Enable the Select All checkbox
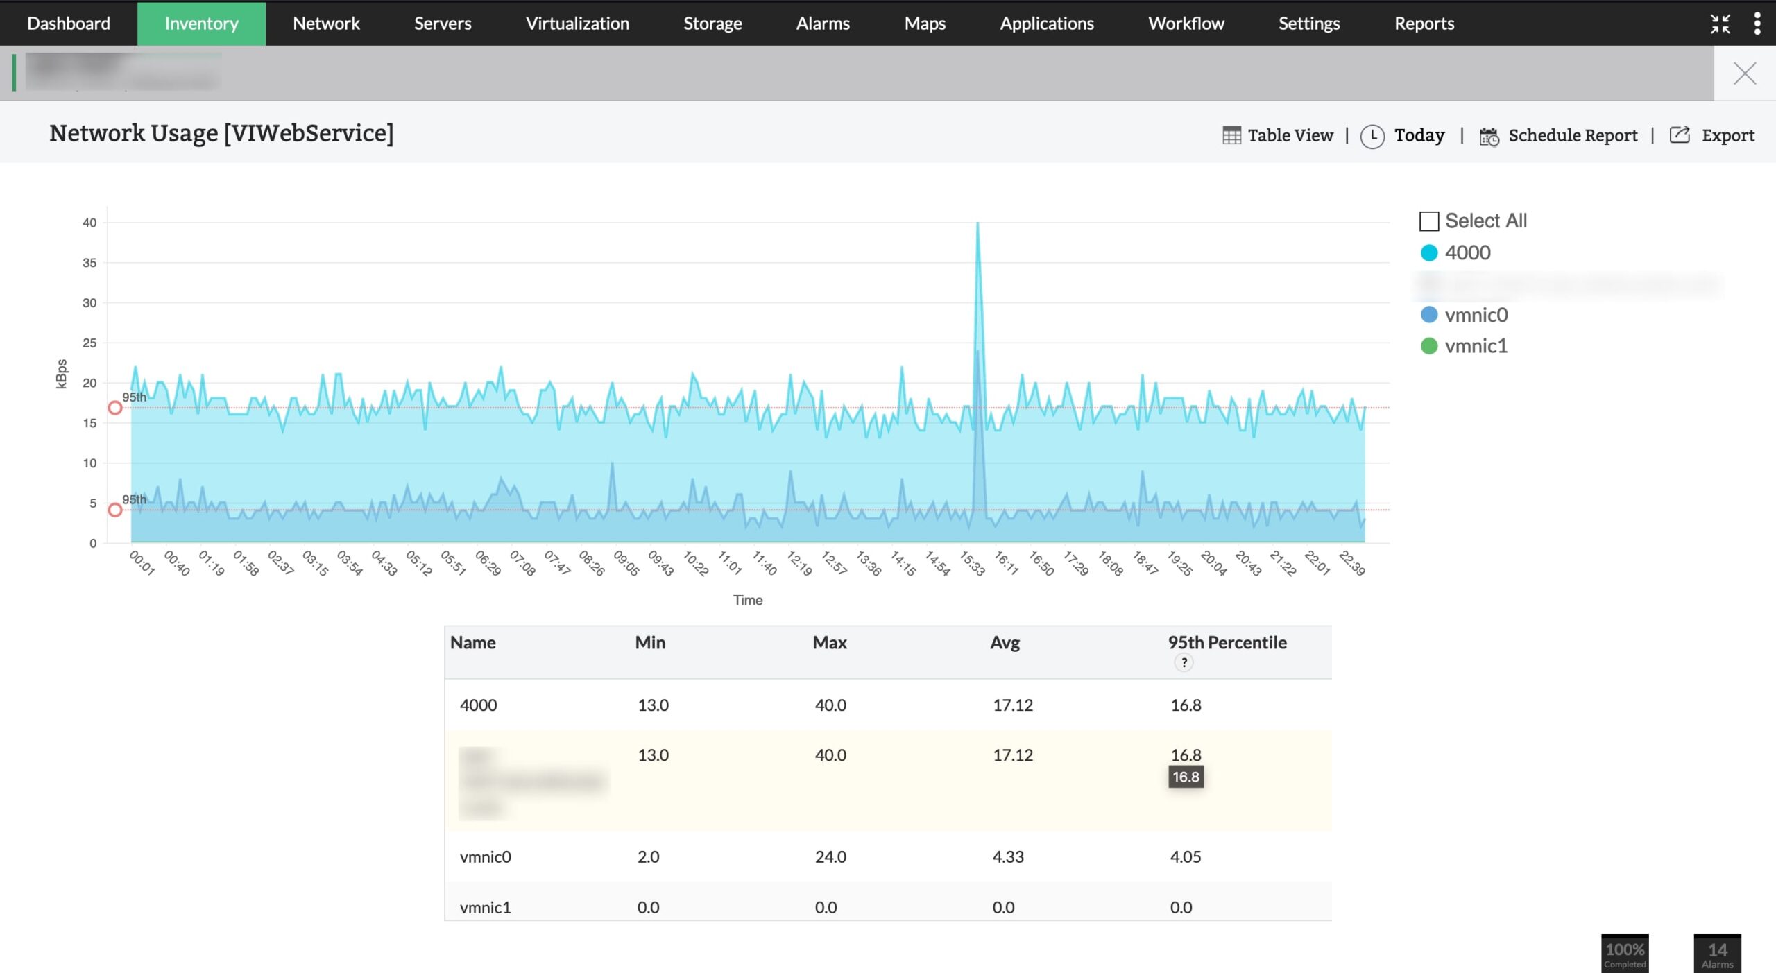This screenshot has height=973, width=1776. click(x=1428, y=221)
